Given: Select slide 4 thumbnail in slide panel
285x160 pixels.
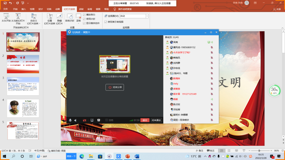Looking at the screenshot, I should (23, 107).
